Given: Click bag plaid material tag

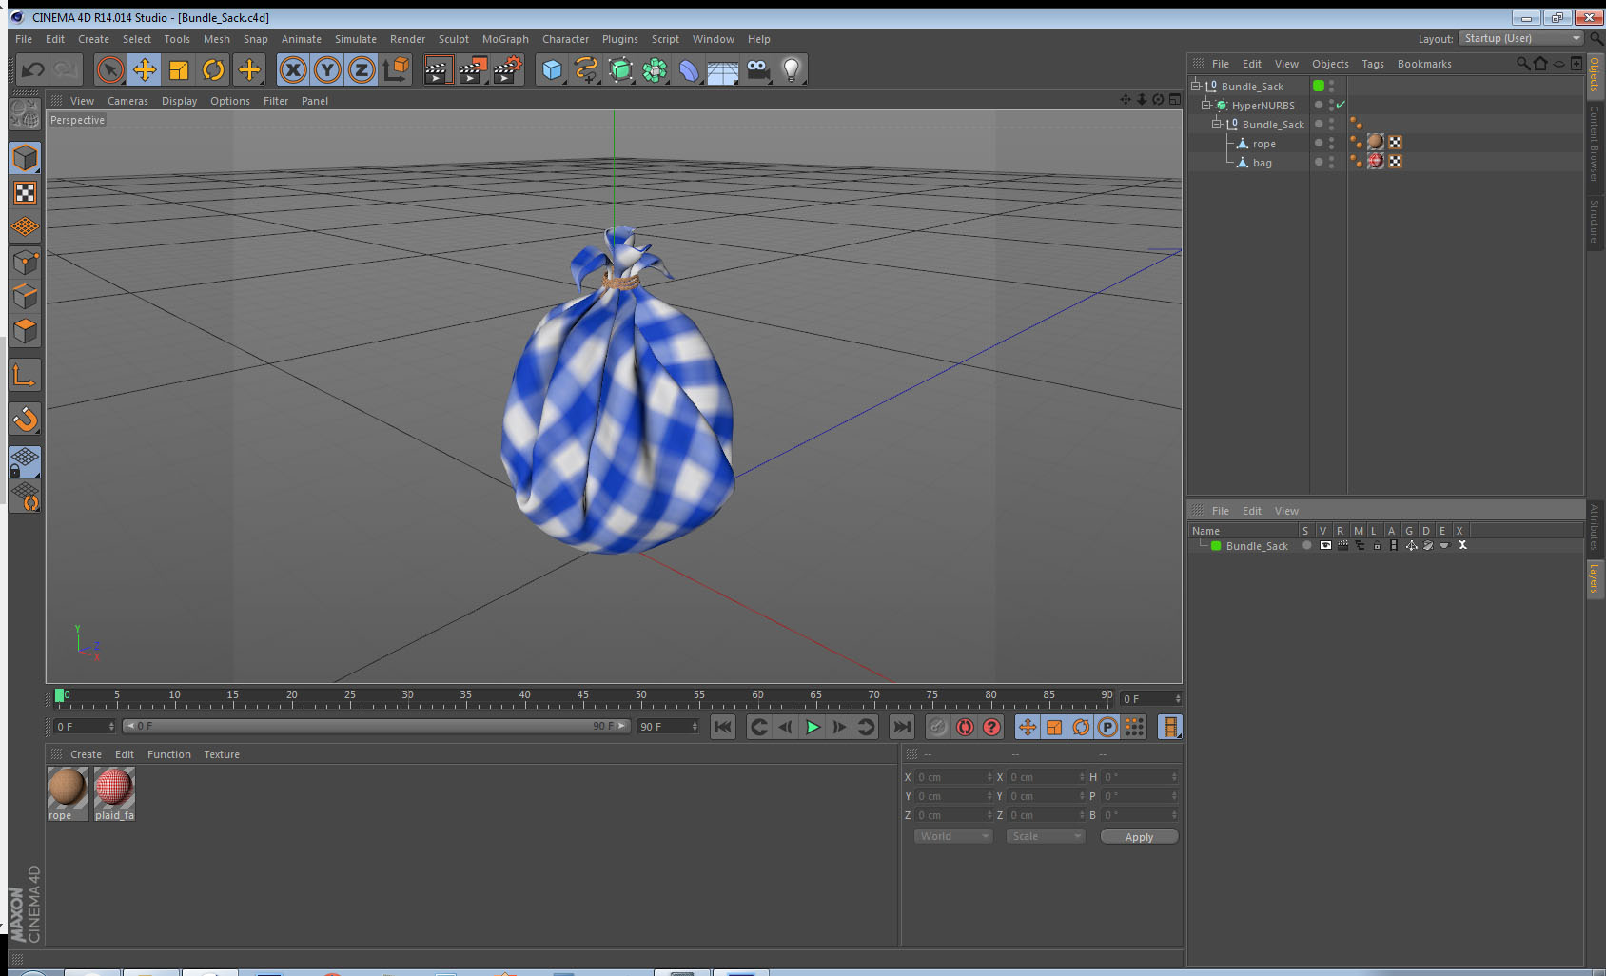Looking at the screenshot, I should (1376, 162).
